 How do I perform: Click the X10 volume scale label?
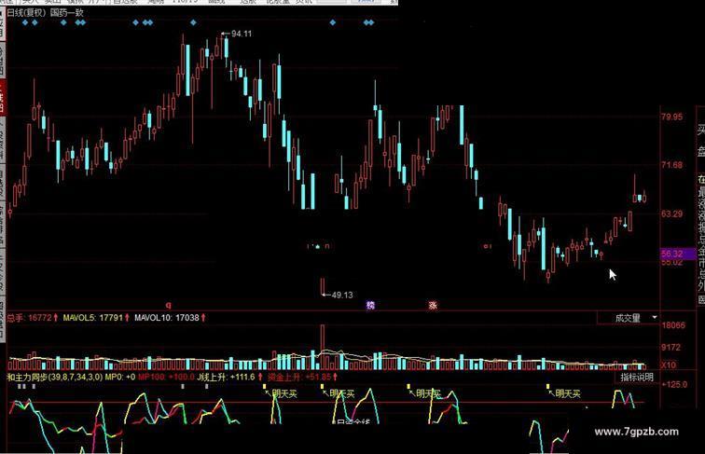click(668, 365)
